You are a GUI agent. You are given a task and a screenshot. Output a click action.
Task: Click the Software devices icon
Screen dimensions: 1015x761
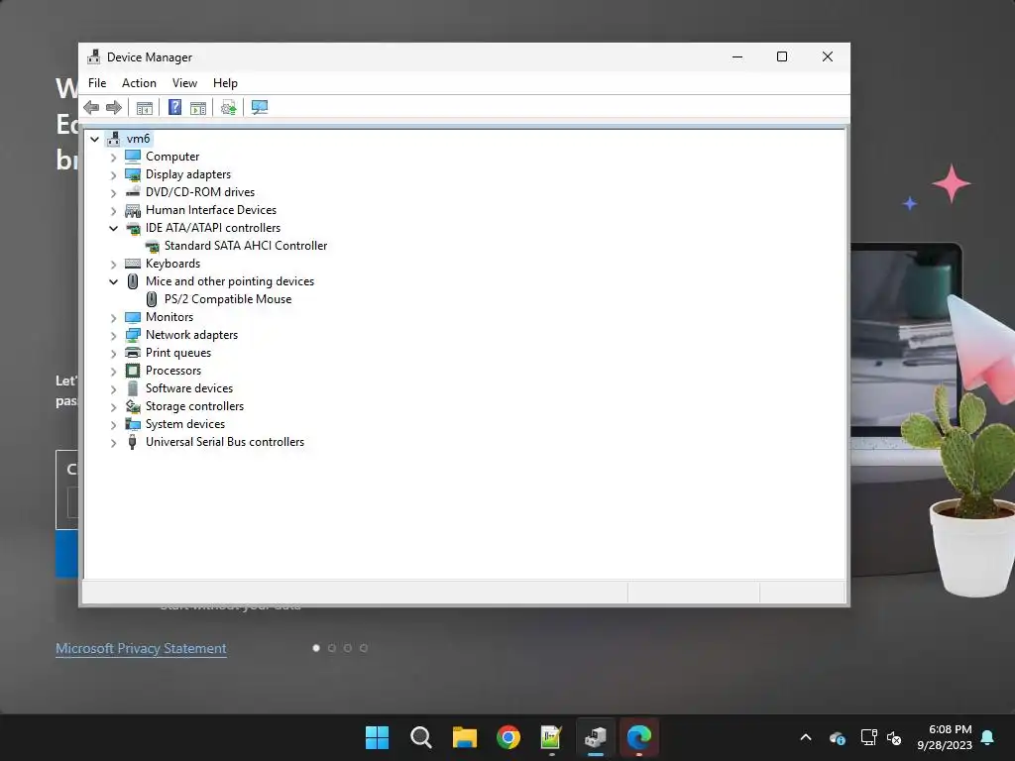[133, 388]
